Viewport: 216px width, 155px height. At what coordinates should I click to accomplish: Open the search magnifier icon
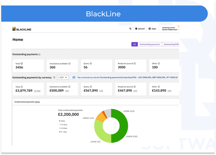[130, 29]
